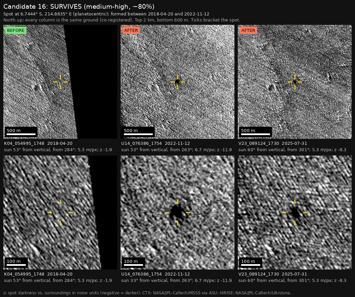The image size is (355, 297).
Task: Click bottom caption 'U14_076386_1754 2022-11-12'
Action: [155, 274]
